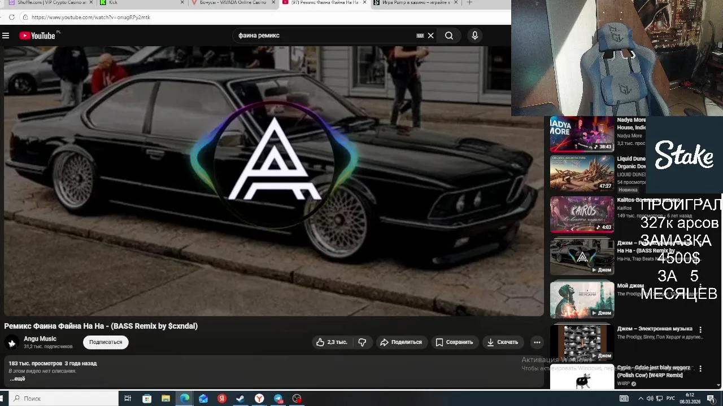Screen dimensions: 723x406
Task: Open the Мой джем mix thumbnail
Action: (582, 299)
